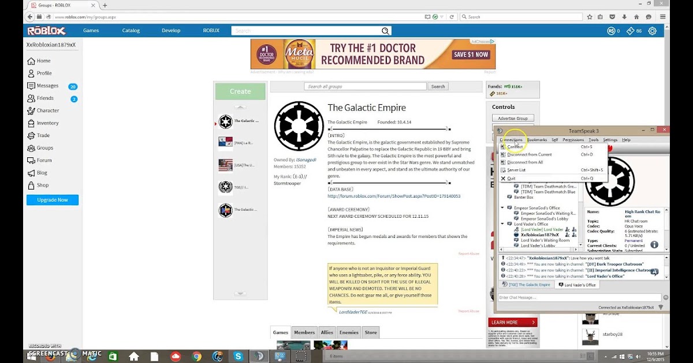The width and height of the screenshot is (693, 363).
Task: Switch to the group Store tab
Action: [371, 332]
